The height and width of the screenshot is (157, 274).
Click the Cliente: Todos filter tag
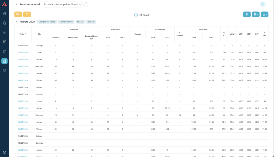tap(66, 22)
